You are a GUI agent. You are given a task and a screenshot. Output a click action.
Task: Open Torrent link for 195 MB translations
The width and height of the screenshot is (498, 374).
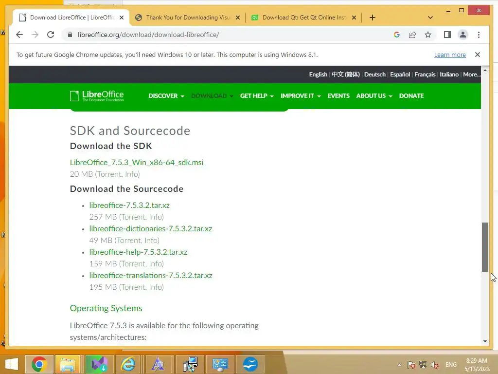133,287
